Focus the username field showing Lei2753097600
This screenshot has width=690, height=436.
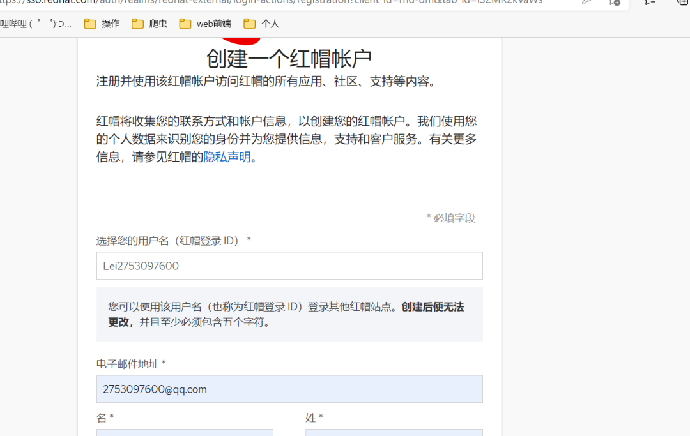coord(289,266)
